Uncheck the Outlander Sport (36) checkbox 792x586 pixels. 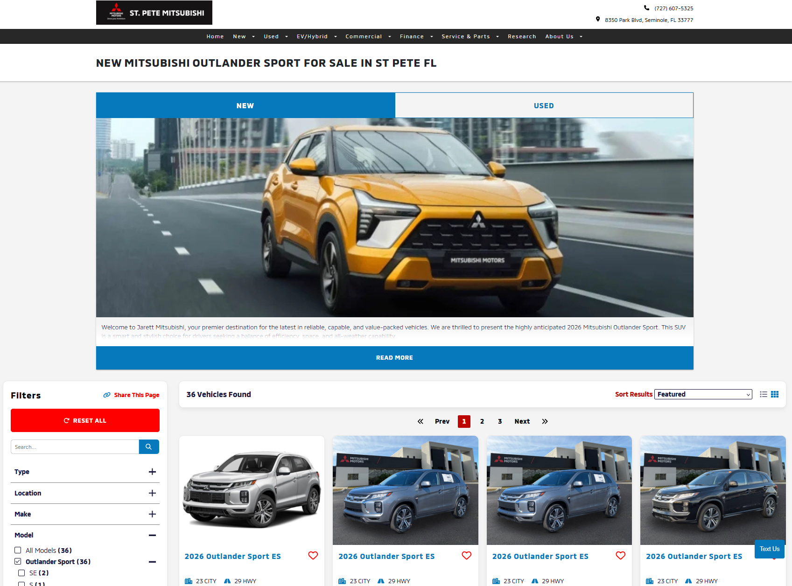(18, 561)
